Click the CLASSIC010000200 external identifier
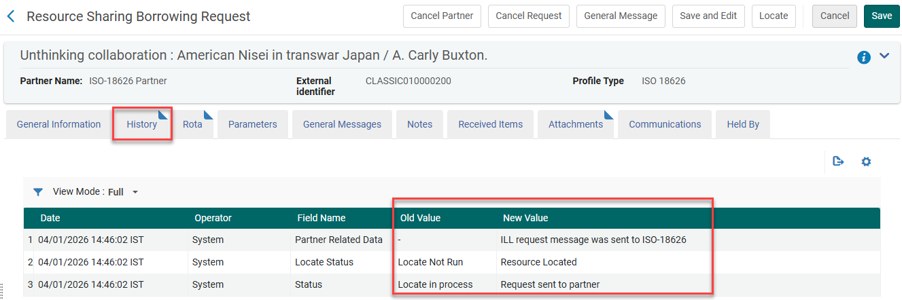 409,81
